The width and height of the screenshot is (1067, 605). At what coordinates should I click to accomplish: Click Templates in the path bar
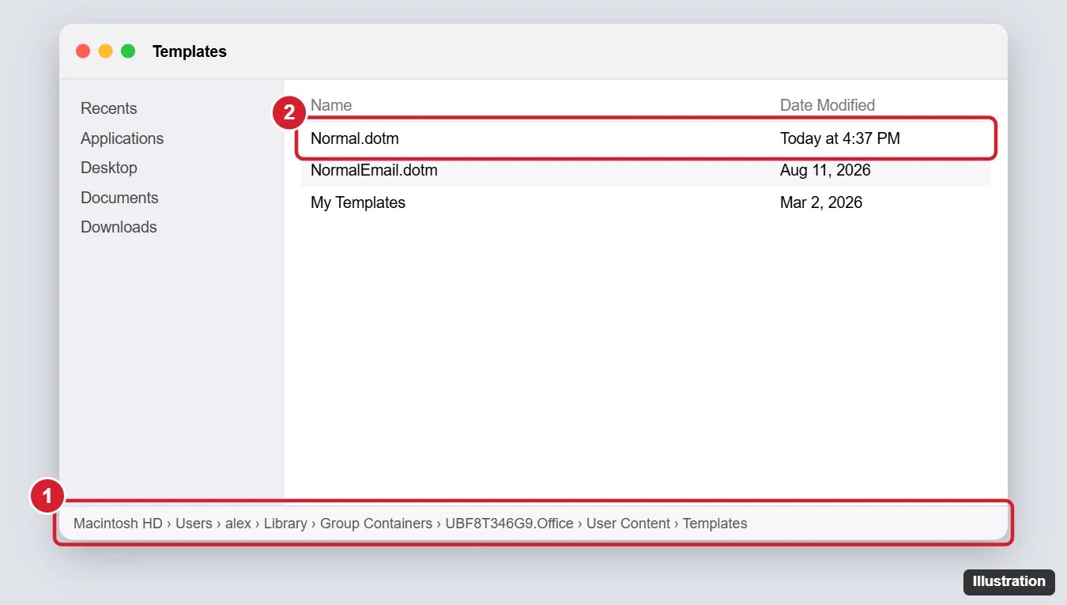click(715, 524)
